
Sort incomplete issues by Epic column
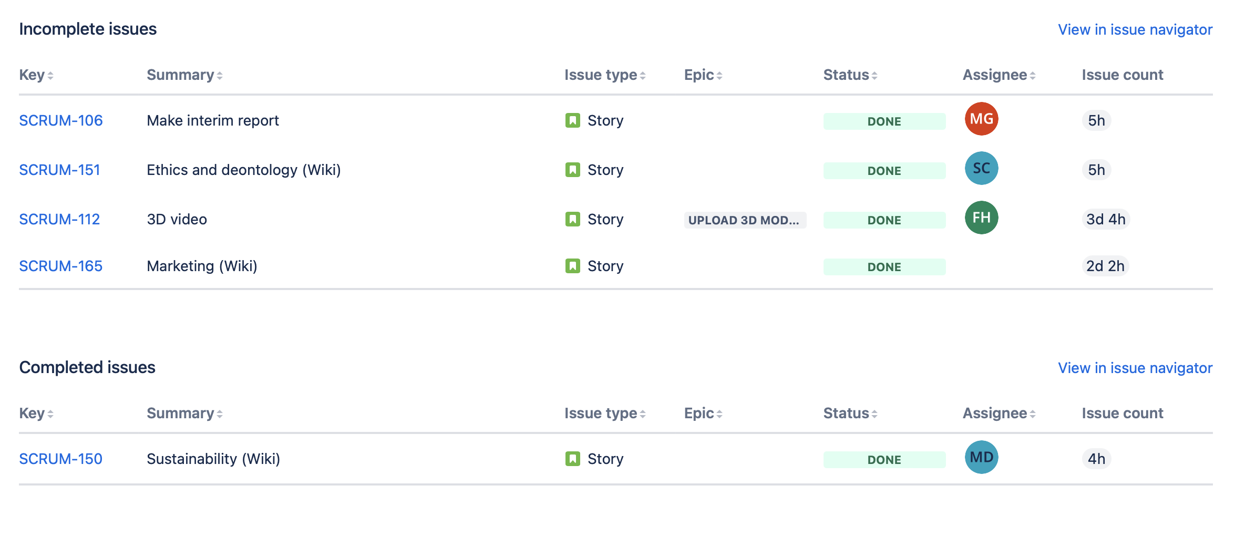click(x=703, y=75)
